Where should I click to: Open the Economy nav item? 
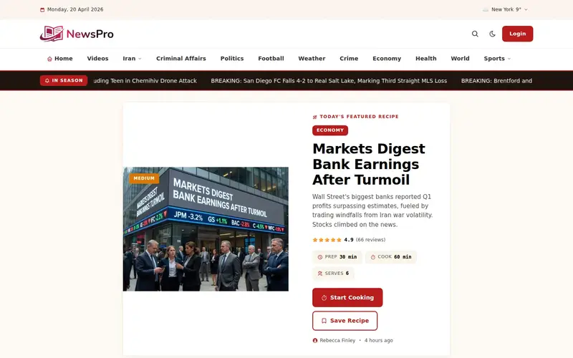(x=387, y=59)
